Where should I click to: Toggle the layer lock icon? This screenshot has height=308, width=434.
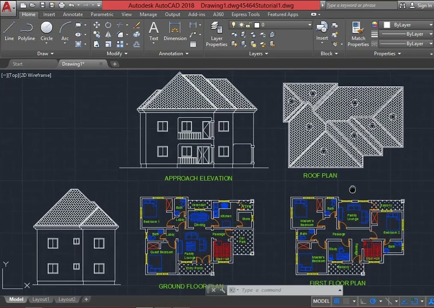pyautogui.click(x=248, y=25)
